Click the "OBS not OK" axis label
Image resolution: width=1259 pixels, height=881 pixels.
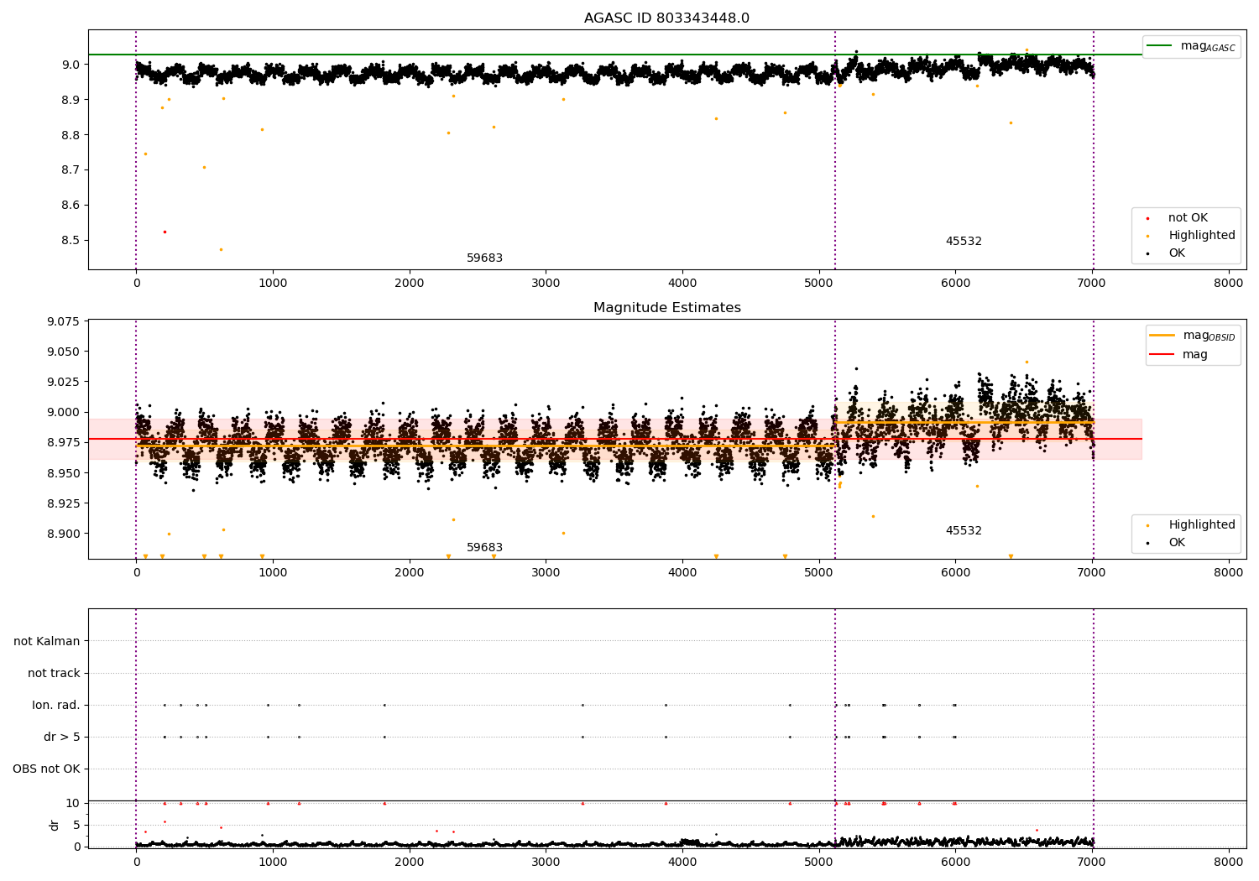pyautogui.click(x=46, y=769)
